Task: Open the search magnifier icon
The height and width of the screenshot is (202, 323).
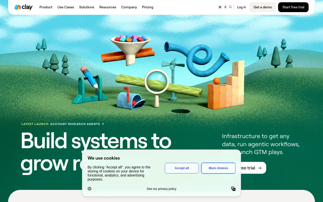Action: click(230, 7)
